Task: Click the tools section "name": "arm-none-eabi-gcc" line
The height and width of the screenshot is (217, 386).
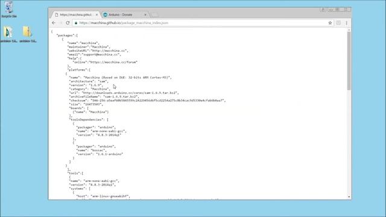Action: point(94,181)
